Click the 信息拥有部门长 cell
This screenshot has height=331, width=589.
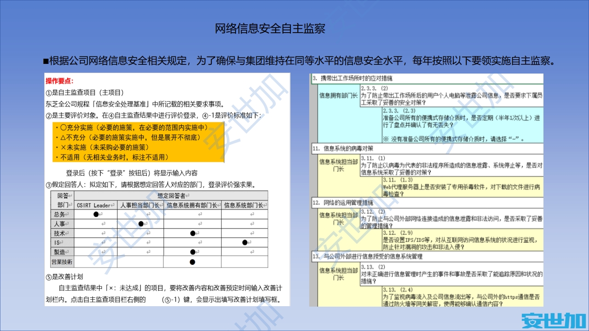[338, 96]
